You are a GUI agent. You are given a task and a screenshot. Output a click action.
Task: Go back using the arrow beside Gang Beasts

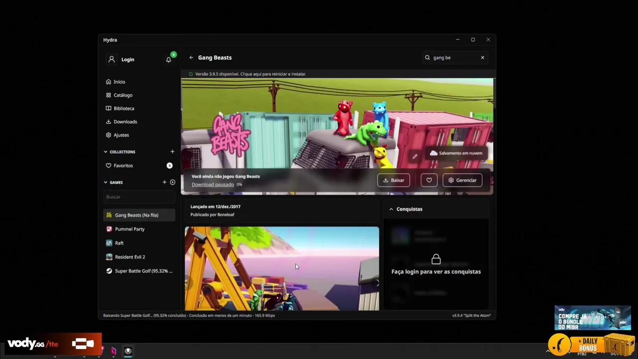click(191, 57)
